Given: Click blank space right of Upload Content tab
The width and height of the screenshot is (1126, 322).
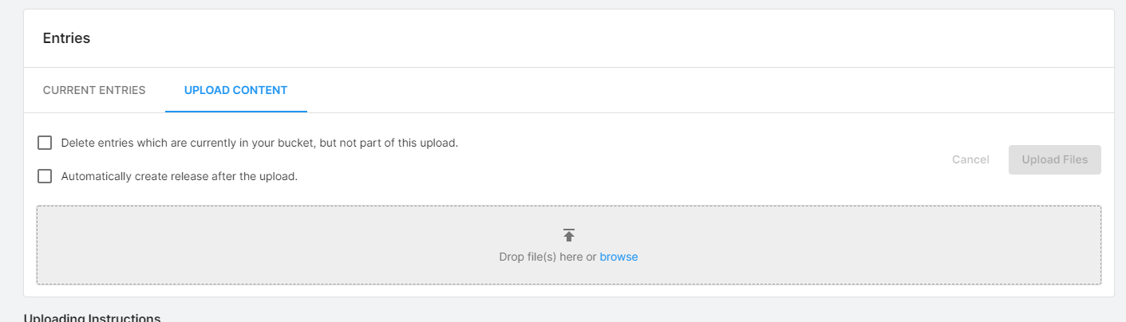Looking at the screenshot, I should click(638, 90).
